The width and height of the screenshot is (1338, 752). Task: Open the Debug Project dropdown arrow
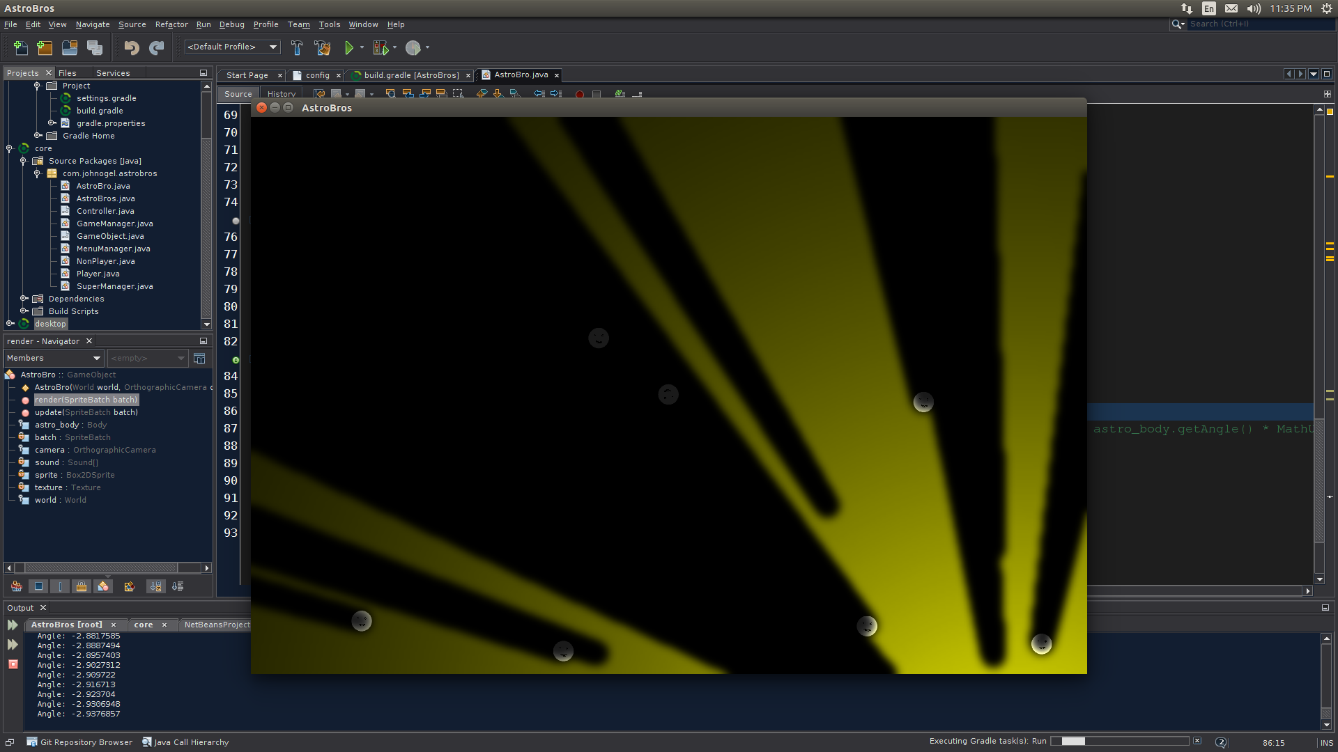click(x=394, y=47)
